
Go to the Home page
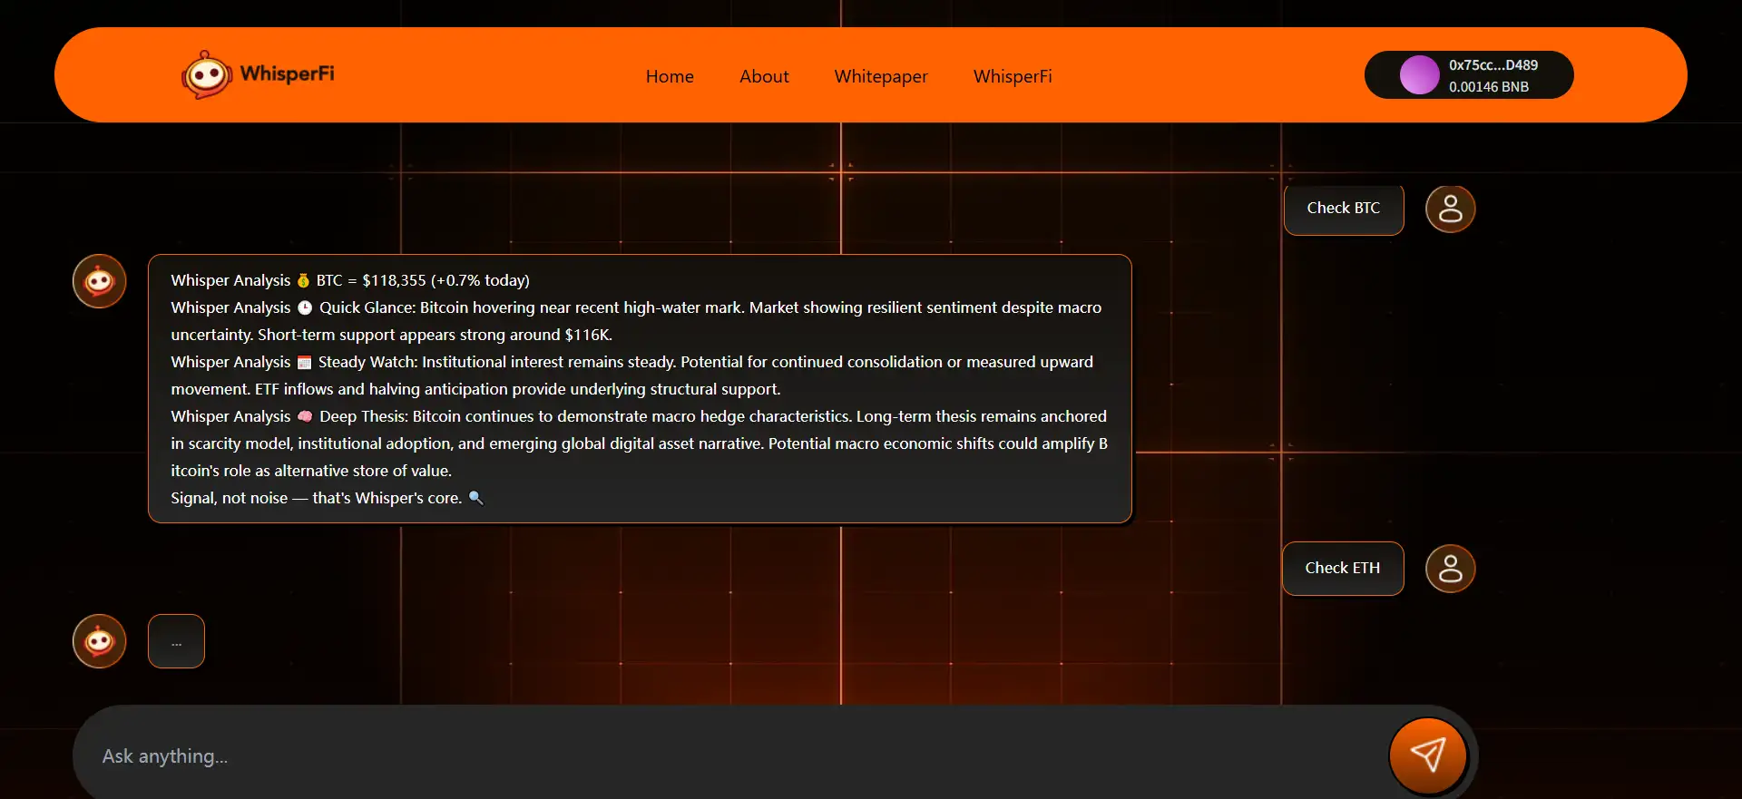tap(670, 77)
